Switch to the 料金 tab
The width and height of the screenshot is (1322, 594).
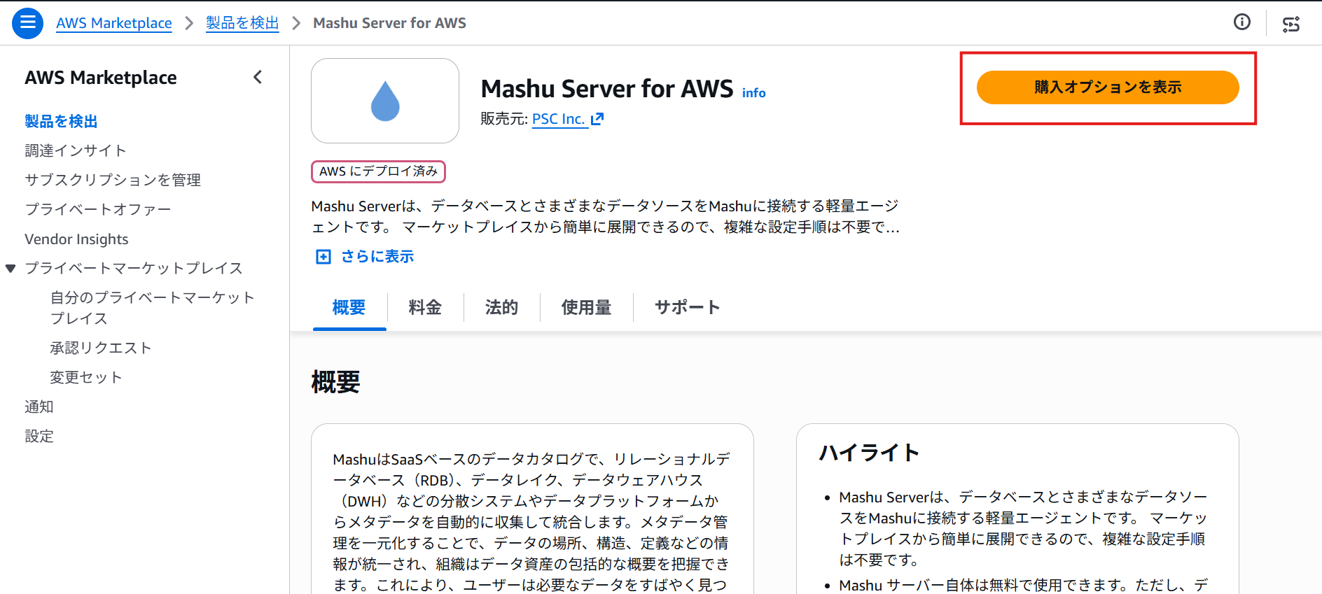(425, 307)
